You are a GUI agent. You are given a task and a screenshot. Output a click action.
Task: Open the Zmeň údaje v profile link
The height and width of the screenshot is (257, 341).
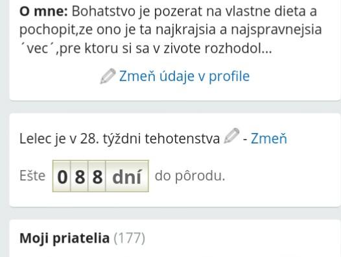(184, 77)
